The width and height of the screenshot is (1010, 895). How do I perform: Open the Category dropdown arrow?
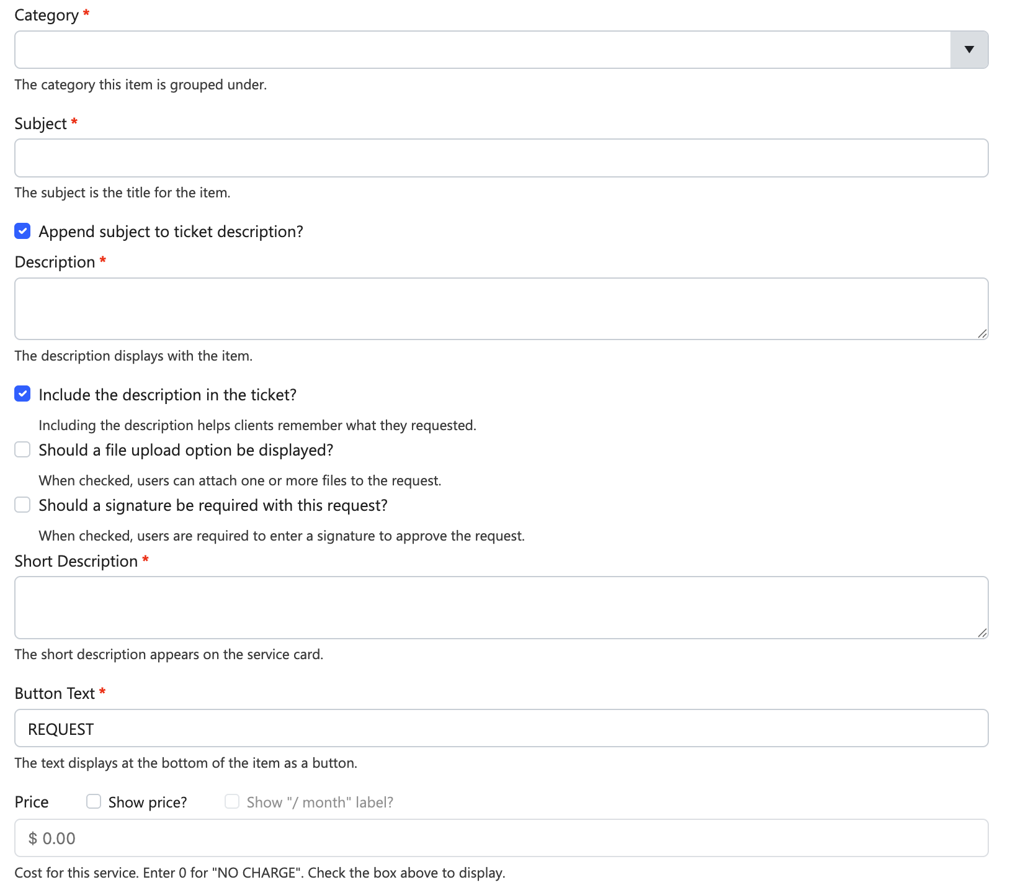point(969,50)
